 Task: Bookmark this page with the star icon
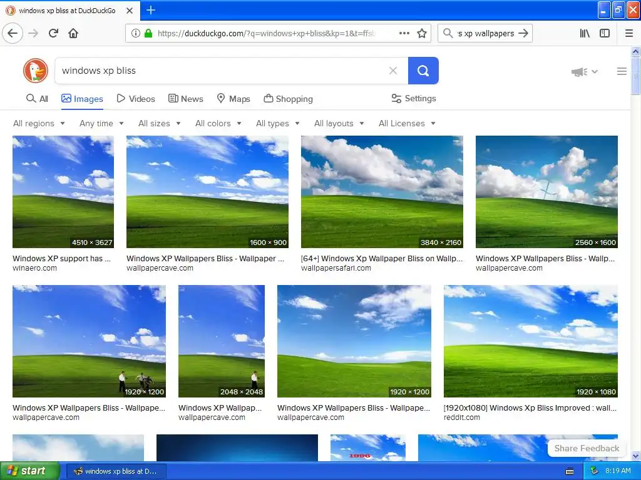point(422,33)
